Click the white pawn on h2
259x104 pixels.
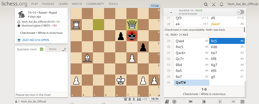(154, 80)
